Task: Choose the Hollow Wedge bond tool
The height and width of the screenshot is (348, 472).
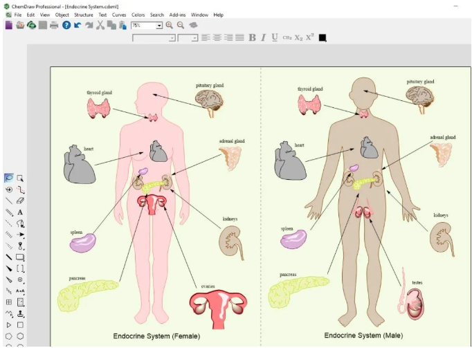Action: click(x=9, y=280)
